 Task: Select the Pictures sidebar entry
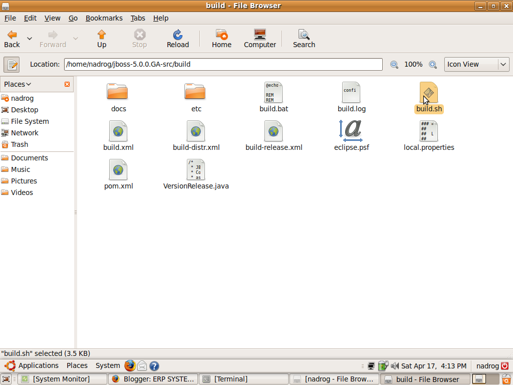(x=23, y=180)
